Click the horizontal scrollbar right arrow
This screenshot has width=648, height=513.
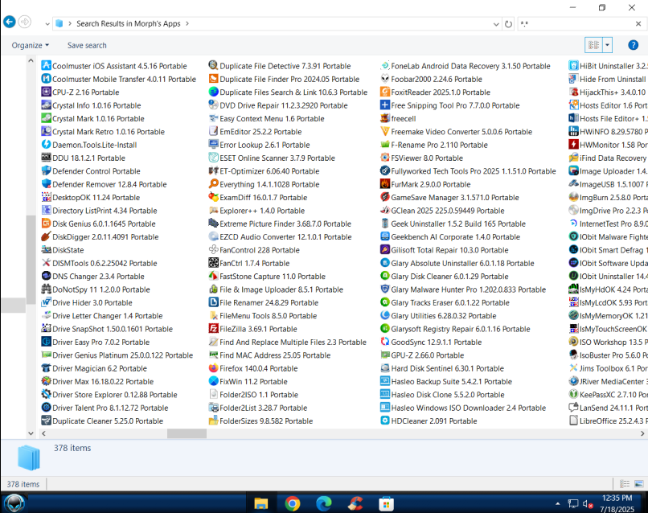pos(642,433)
